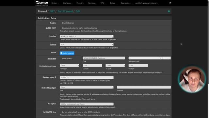Screen dimensions: 209x118
Task: Open the Interface dropdown showing WAN_KOLUMBUS_1
Action: (87, 36)
